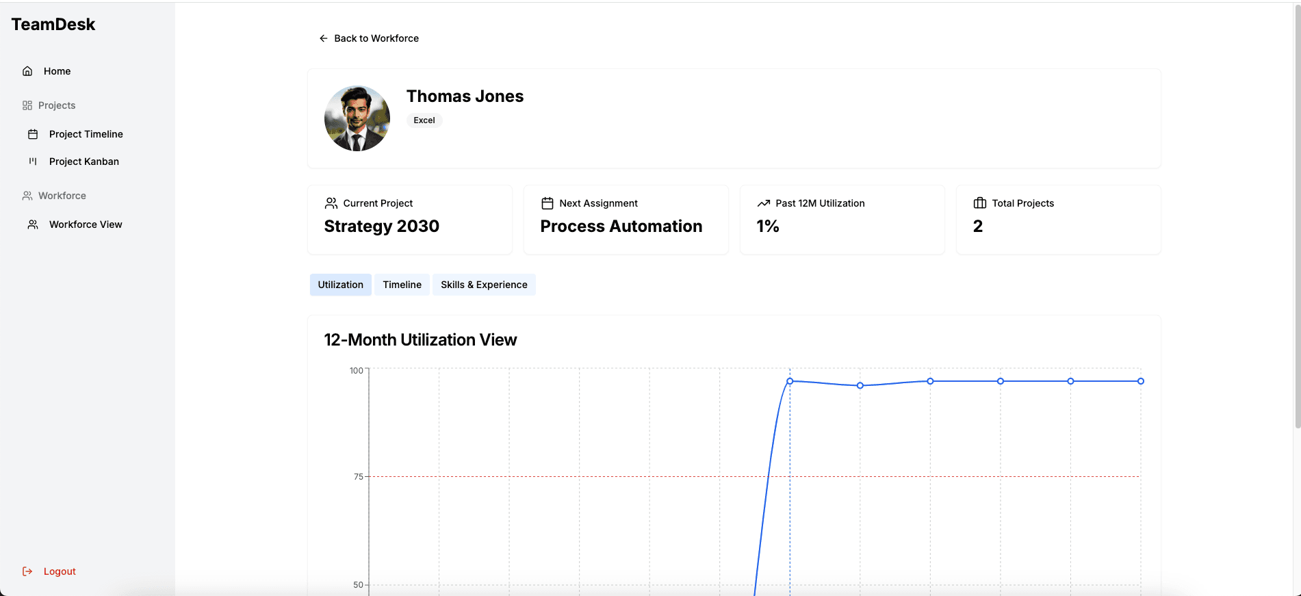Go to Workforce View page

pos(86,224)
